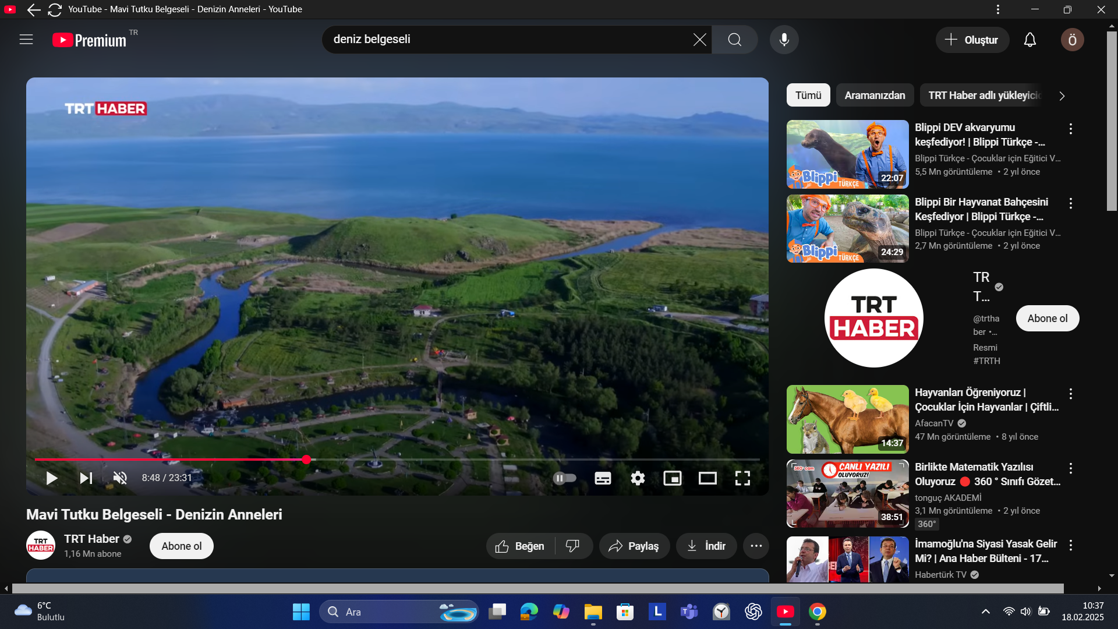Unmute the video sound

120,478
